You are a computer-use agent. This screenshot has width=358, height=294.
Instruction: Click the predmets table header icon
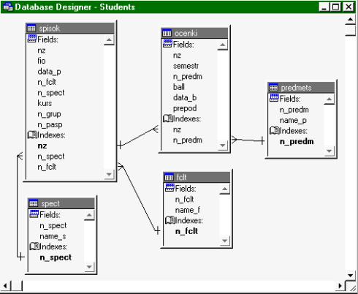coord(273,88)
